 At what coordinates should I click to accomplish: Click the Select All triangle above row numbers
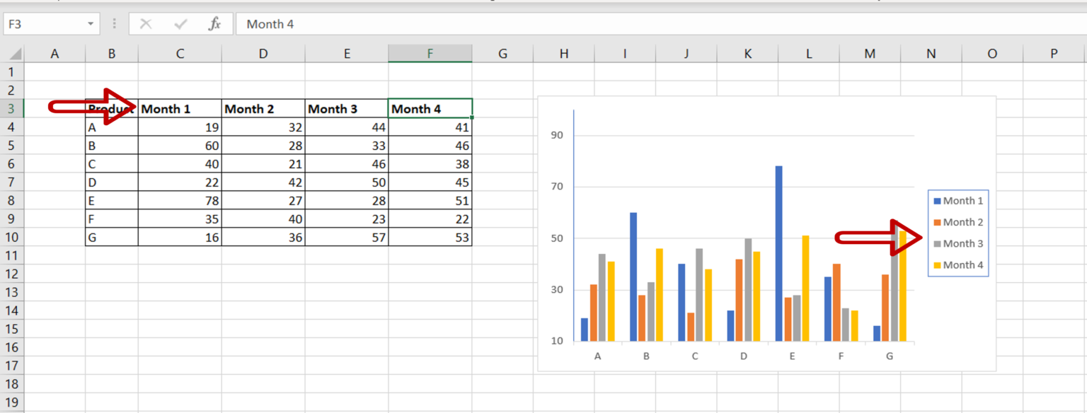[x=16, y=53]
